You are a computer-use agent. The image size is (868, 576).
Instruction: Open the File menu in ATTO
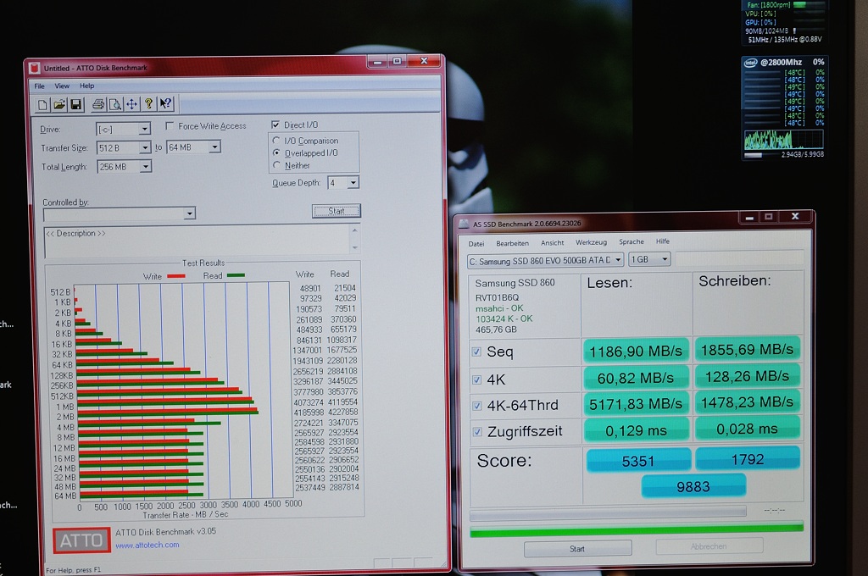pos(39,86)
